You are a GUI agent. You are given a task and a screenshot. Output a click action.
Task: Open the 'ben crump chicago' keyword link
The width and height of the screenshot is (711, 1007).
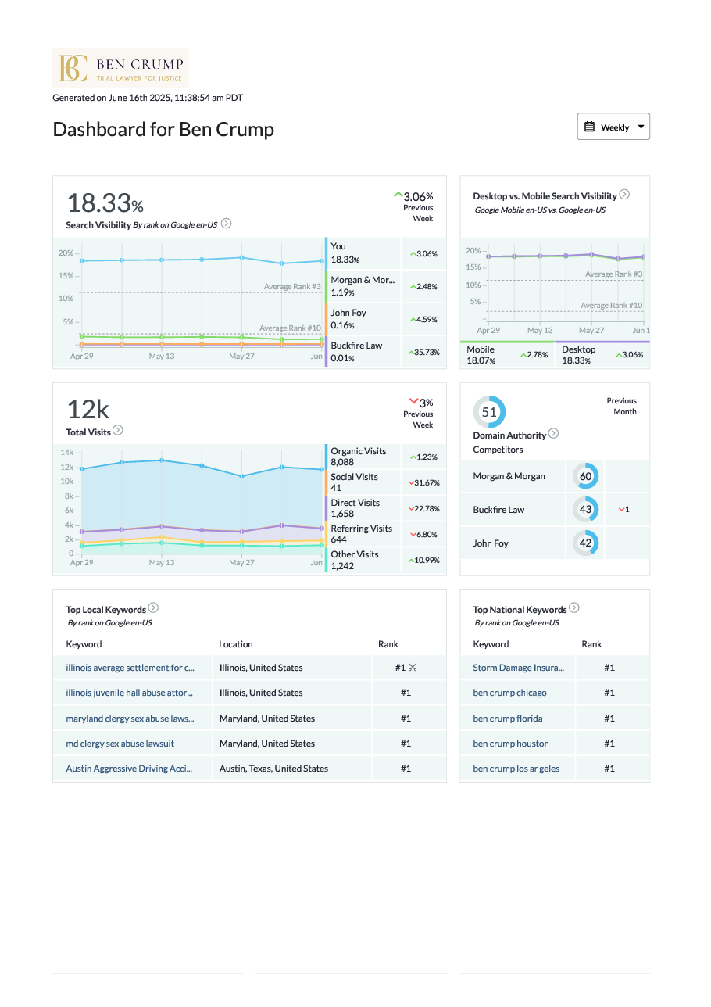pyautogui.click(x=509, y=693)
